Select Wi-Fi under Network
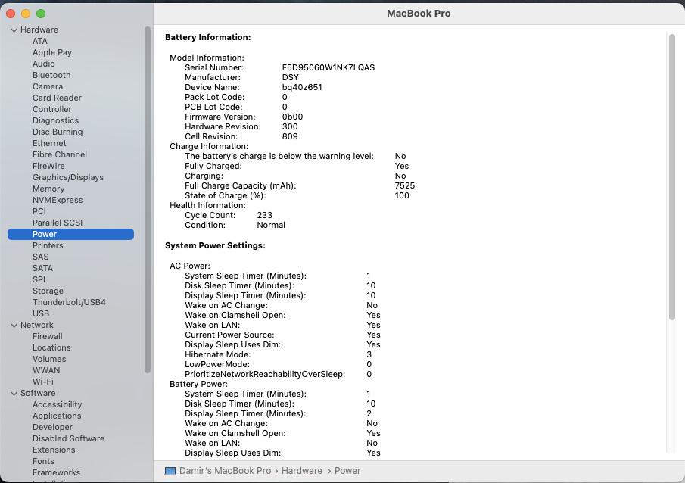This screenshot has width=685, height=483. coord(42,382)
